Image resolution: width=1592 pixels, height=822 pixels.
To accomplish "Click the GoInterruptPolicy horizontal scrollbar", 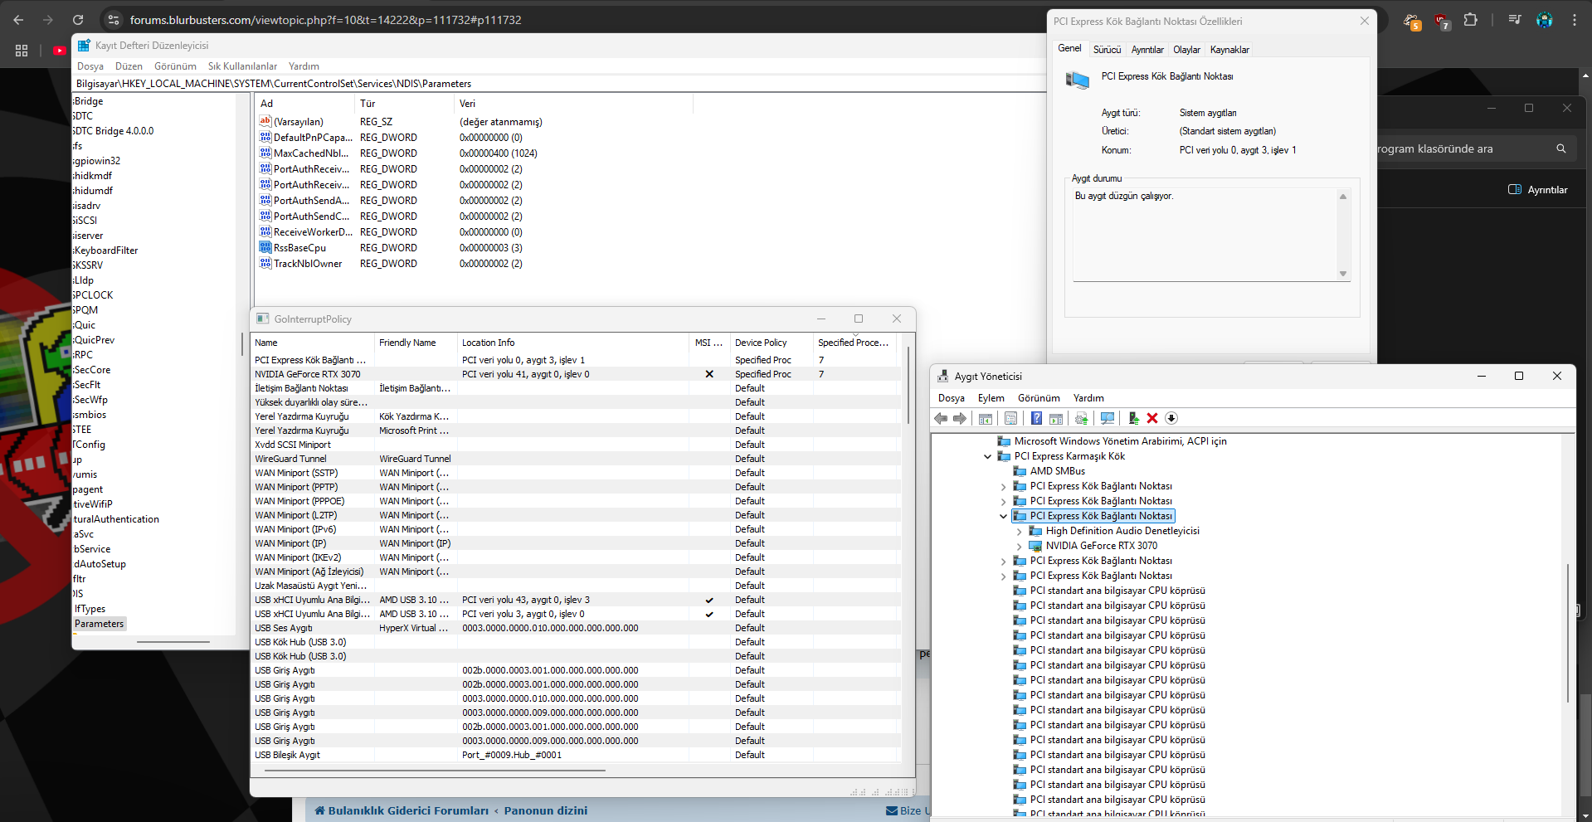I will [x=435, y=771].
